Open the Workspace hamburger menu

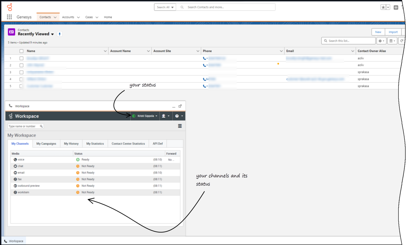[180, 126]
